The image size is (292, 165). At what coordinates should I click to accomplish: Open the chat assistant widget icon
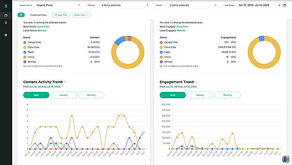click(286, 159)
